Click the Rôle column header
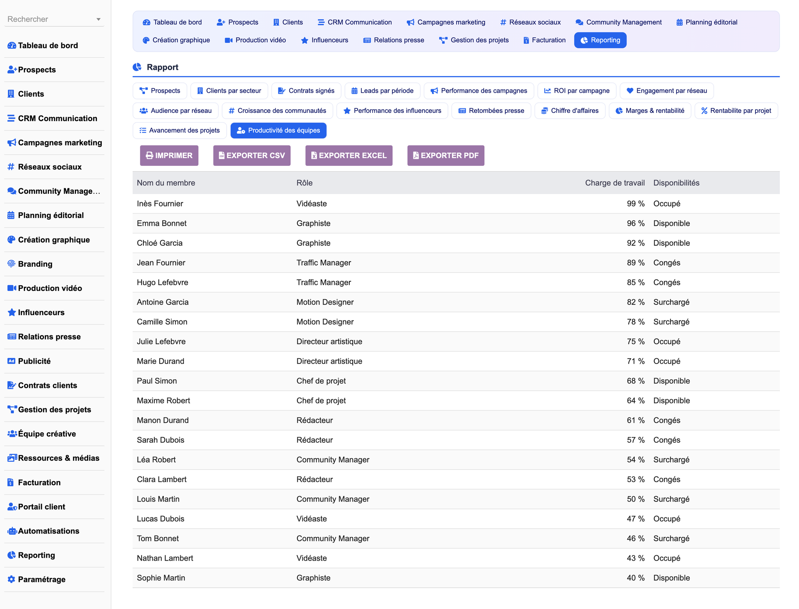Image resolution: width=799 pixels, height=609 pixels. click(x=305, y=183)
